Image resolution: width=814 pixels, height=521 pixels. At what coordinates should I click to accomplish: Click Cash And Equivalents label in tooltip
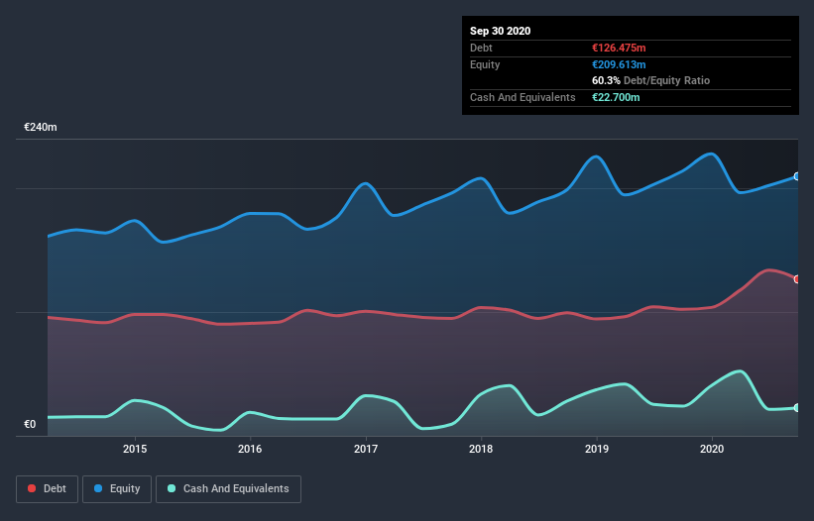[x=523, y=97]
